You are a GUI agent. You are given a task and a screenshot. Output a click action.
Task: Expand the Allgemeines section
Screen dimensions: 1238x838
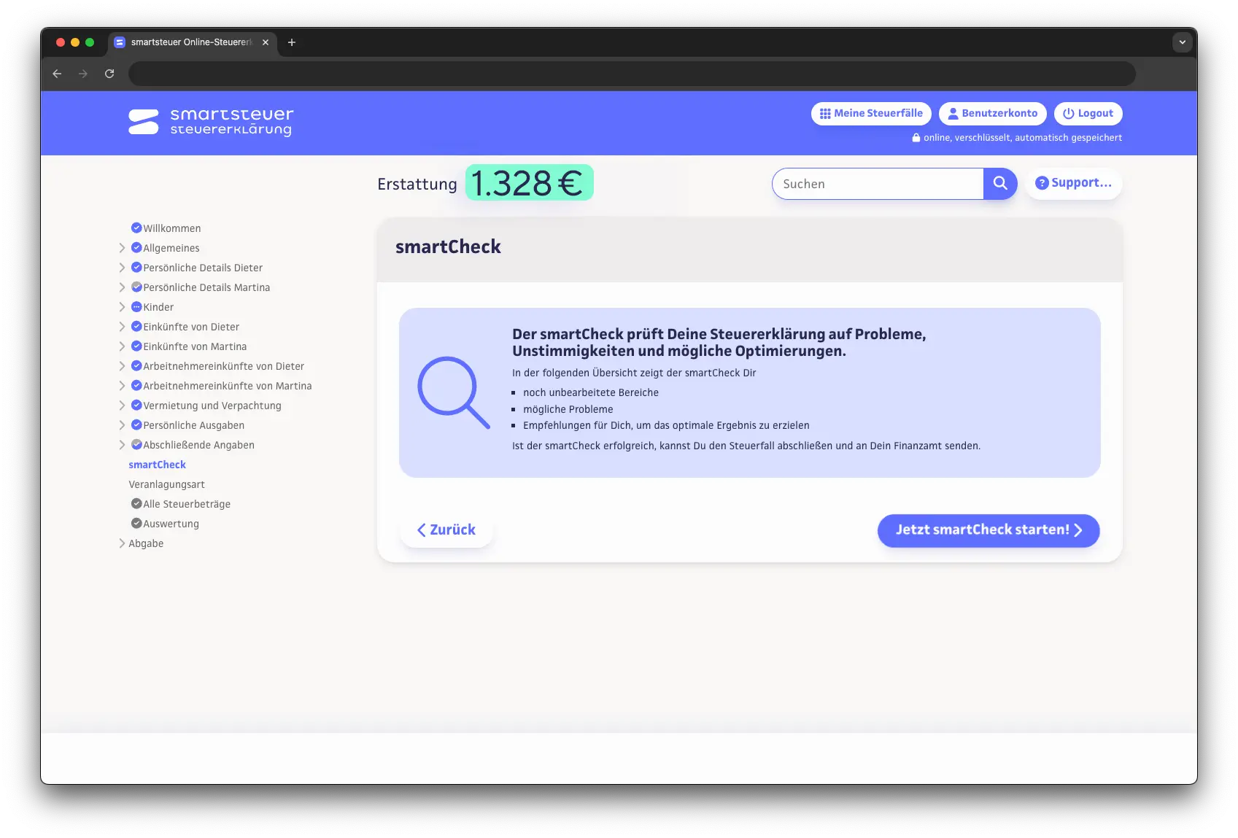click(x=122, y=248)
